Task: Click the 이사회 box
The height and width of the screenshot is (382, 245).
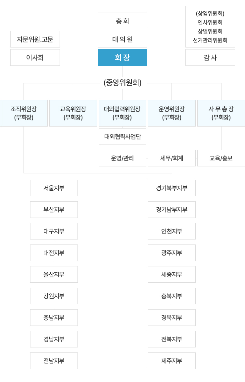Action: coord(35,57)
